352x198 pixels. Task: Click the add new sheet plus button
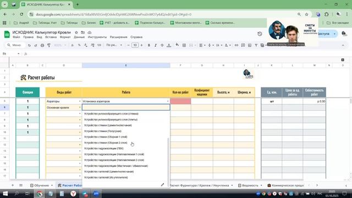coord(13,185)
